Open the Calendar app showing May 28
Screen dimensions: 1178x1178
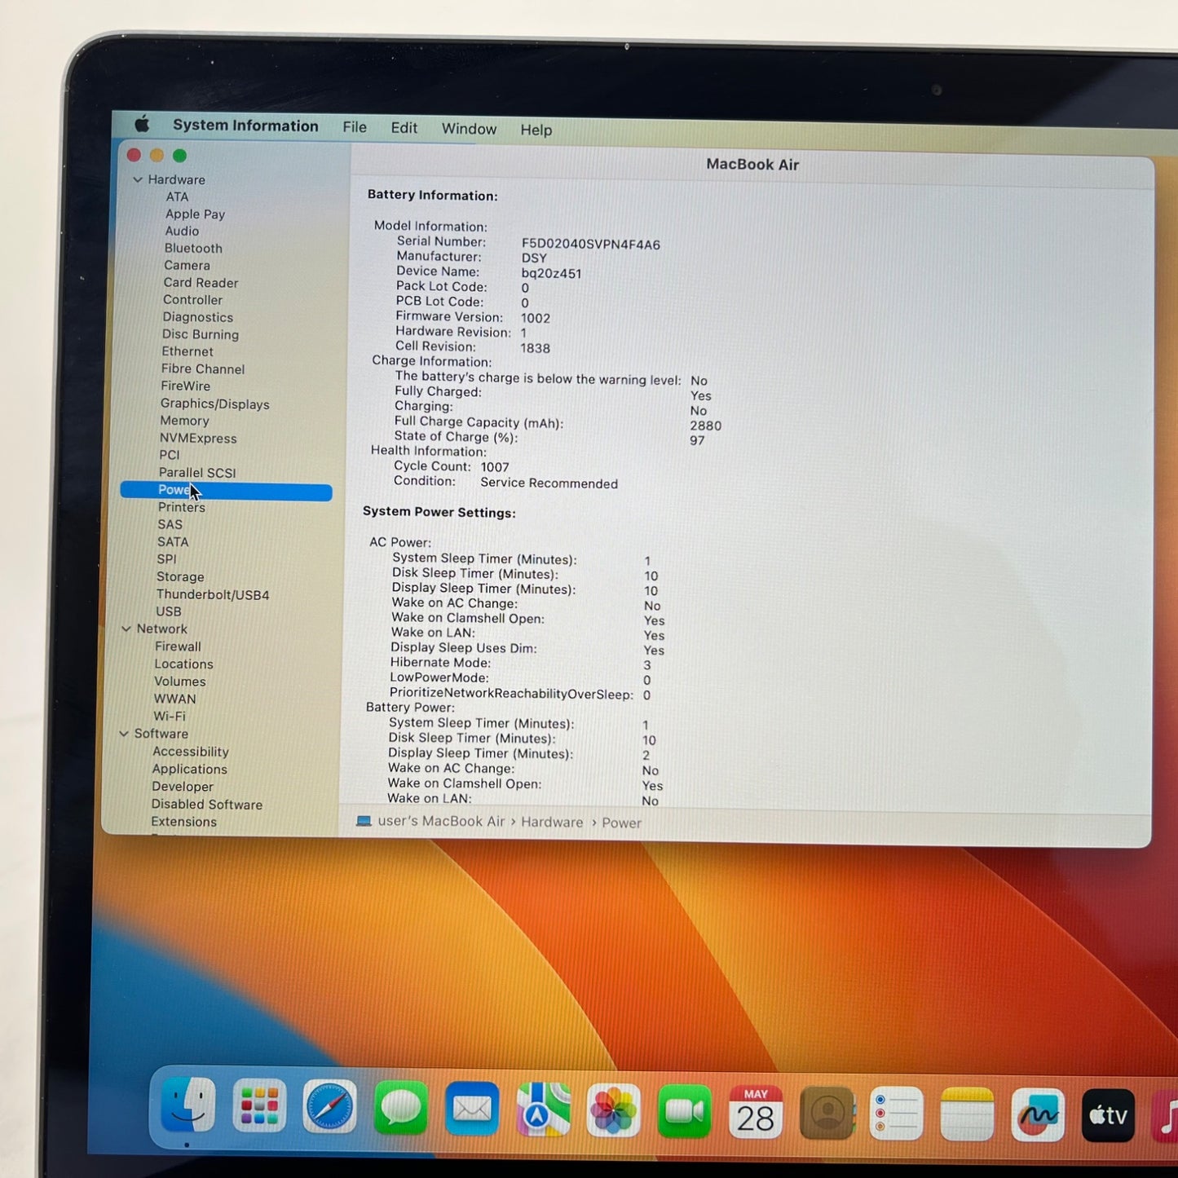[756, 1112]
